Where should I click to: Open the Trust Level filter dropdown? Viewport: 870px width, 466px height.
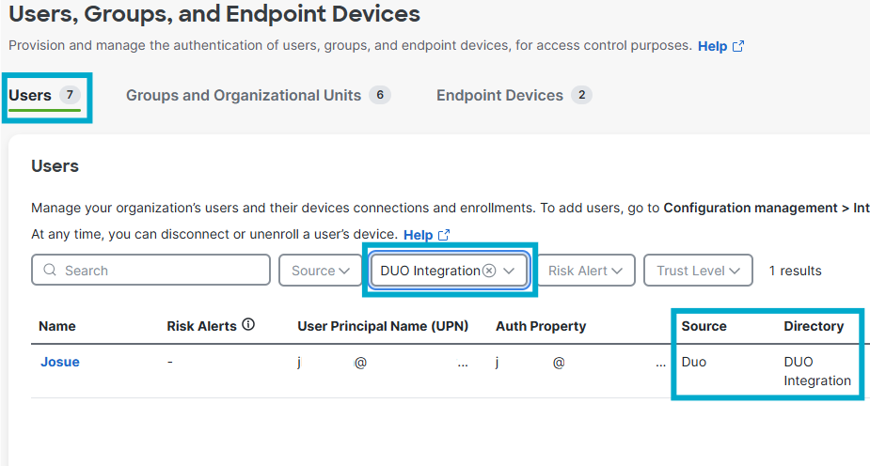coord(698,271)
